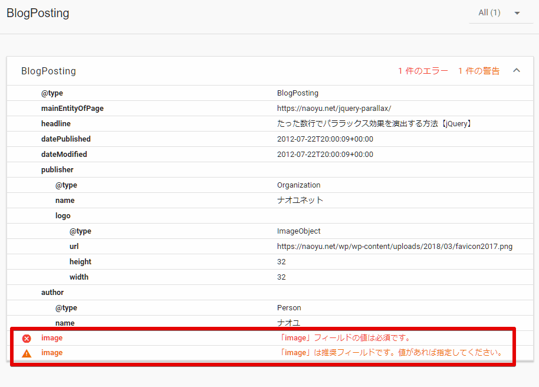This screenshot has width=539, height=387.
Task: Collapse the BlogPosting card with chevron
Action: point(517,71)
